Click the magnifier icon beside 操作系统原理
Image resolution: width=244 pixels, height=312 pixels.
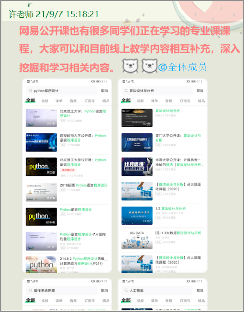(31, 290)
